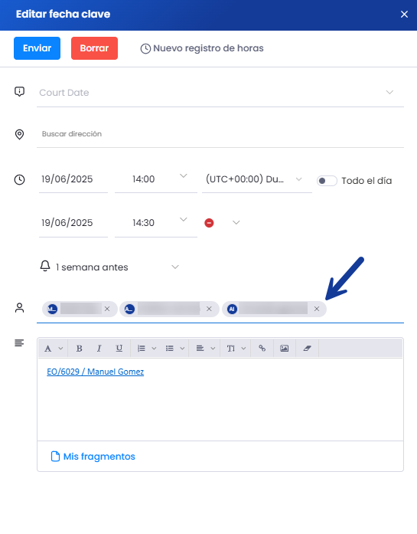
Task: Open the red busy status dropdown
Action: coord(223,223)
